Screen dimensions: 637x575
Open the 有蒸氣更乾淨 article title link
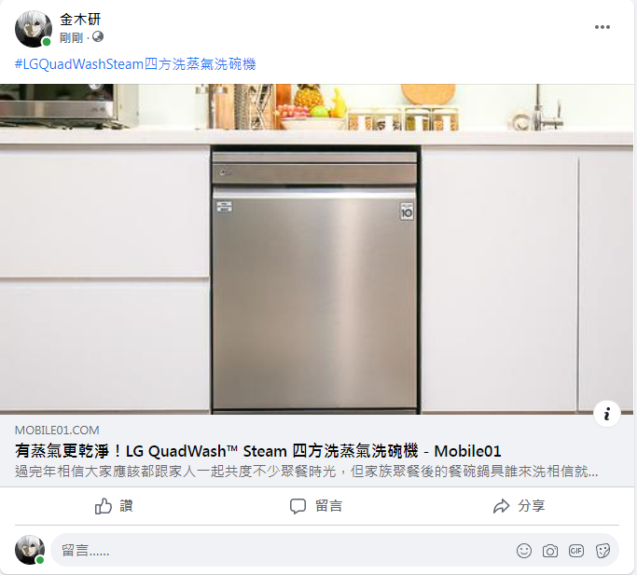(258, 451)
